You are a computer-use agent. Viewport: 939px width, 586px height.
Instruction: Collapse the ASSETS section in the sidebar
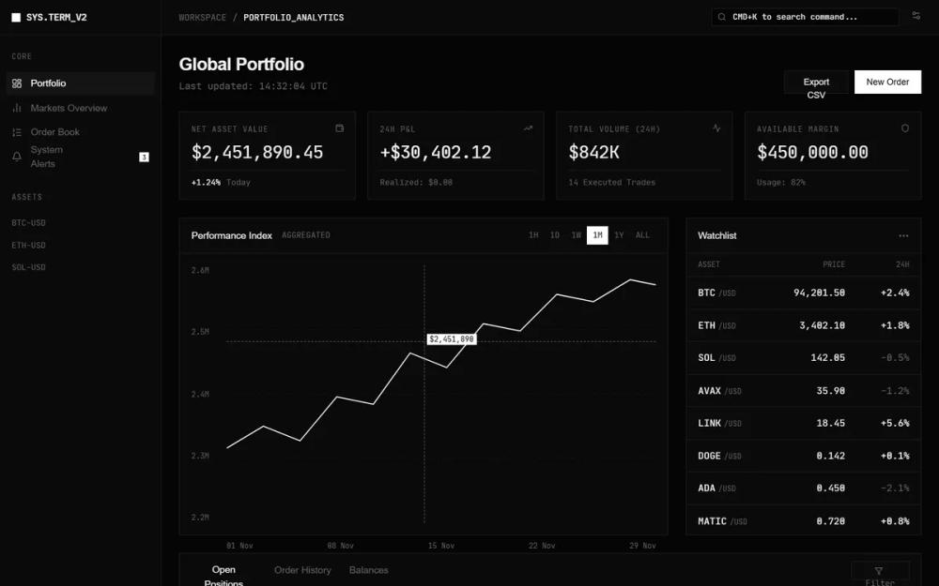coord(26,197)
